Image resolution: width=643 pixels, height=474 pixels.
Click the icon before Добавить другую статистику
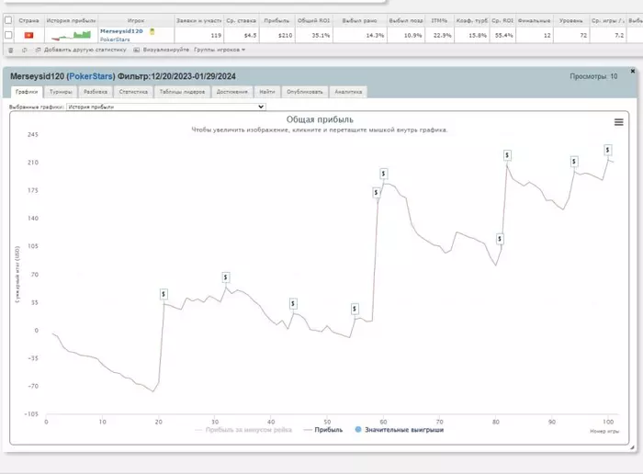39,50
